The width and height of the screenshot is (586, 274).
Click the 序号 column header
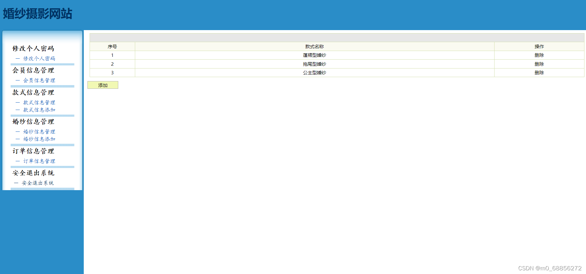click(112, 46)
